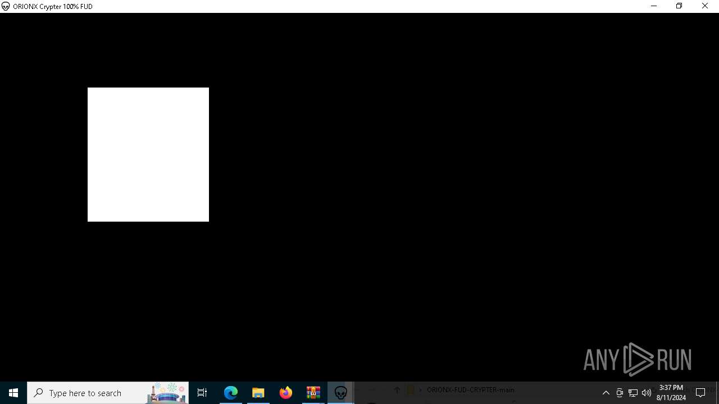Launch Microsoft Edge from the taskbar

click(x=231, y=393)
